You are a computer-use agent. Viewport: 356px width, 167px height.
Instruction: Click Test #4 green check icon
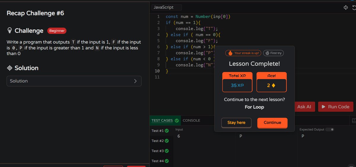167,161
